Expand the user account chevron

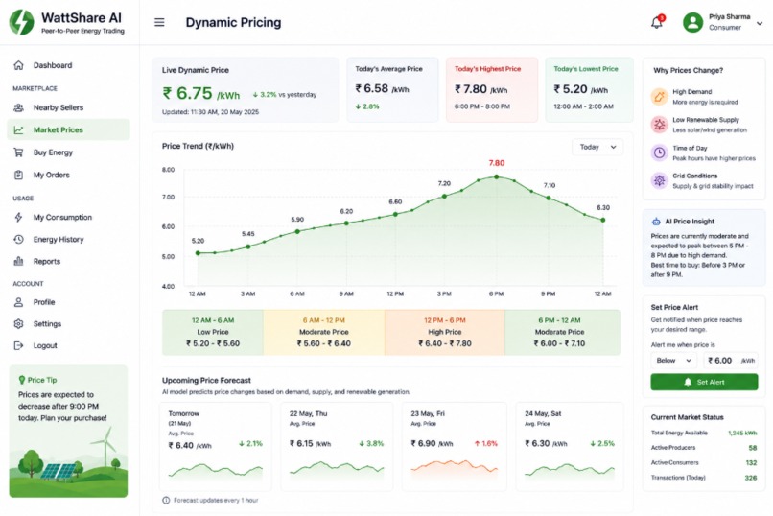point(760,23)
